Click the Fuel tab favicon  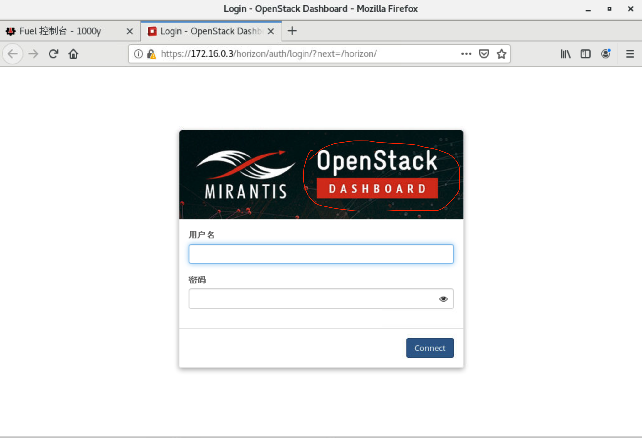[x=11, y=31]
